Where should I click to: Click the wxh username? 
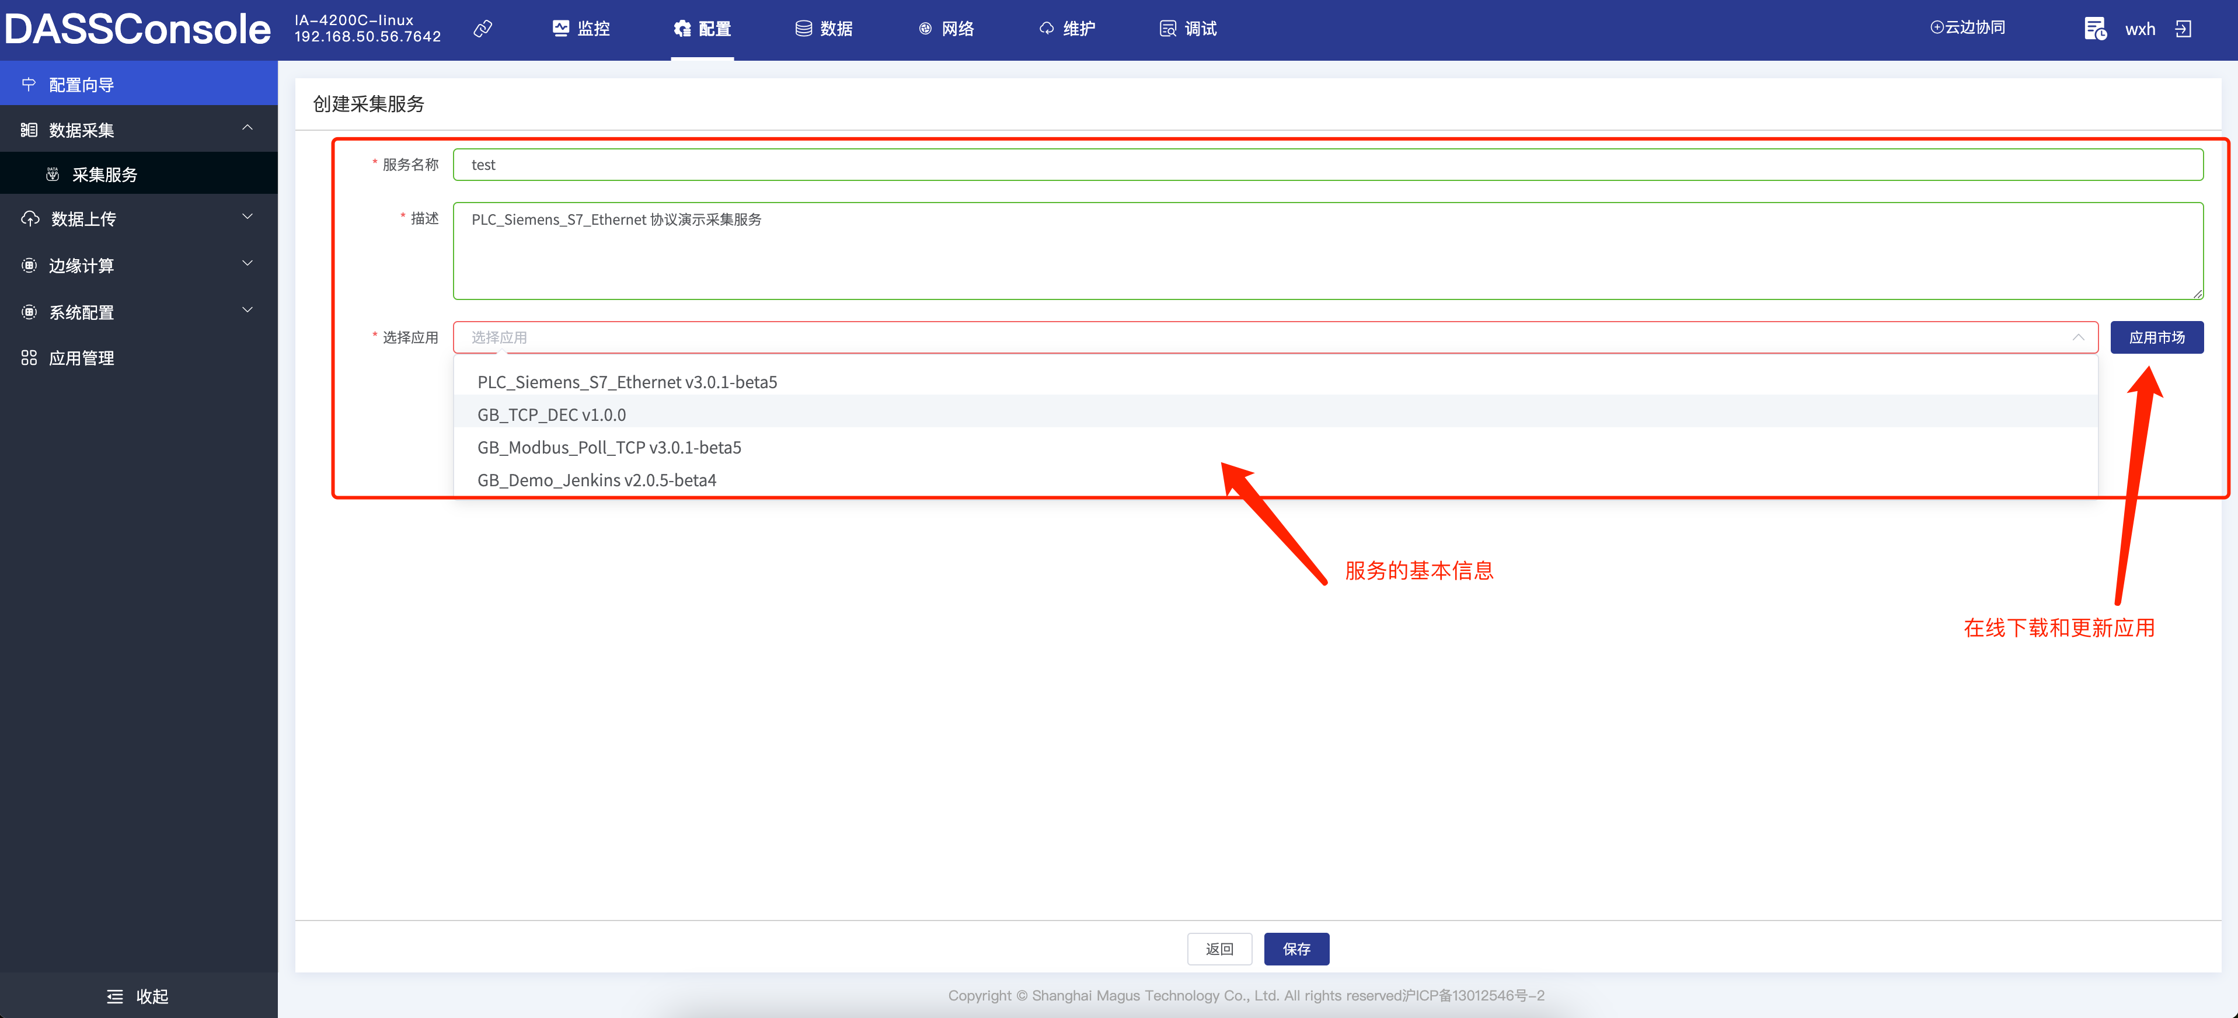pyautogui.click(x=2140, y=29)
